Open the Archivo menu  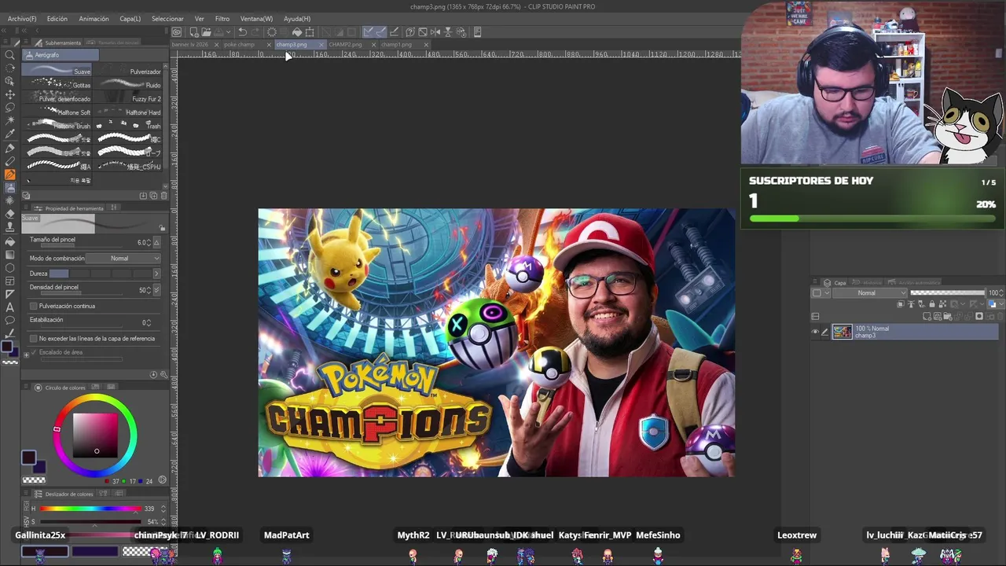click(21, 18)
